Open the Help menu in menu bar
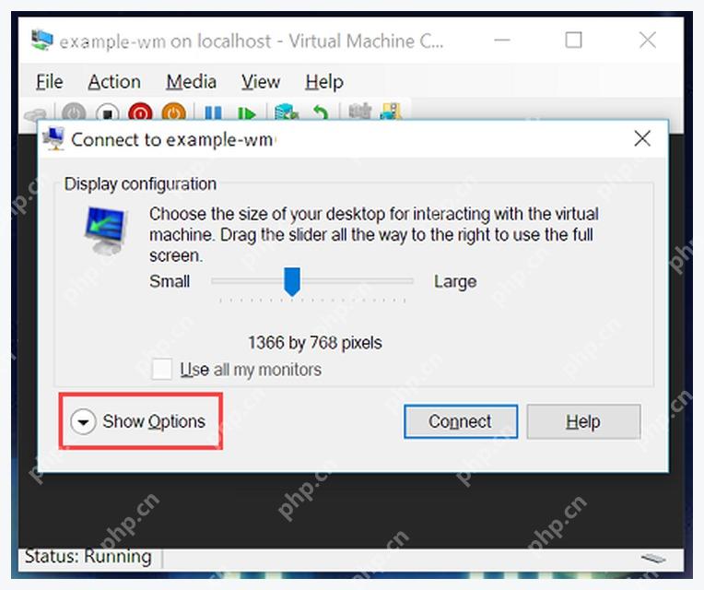Image resolution: width=704 pixels, height=590 pixels. (324, 82)
